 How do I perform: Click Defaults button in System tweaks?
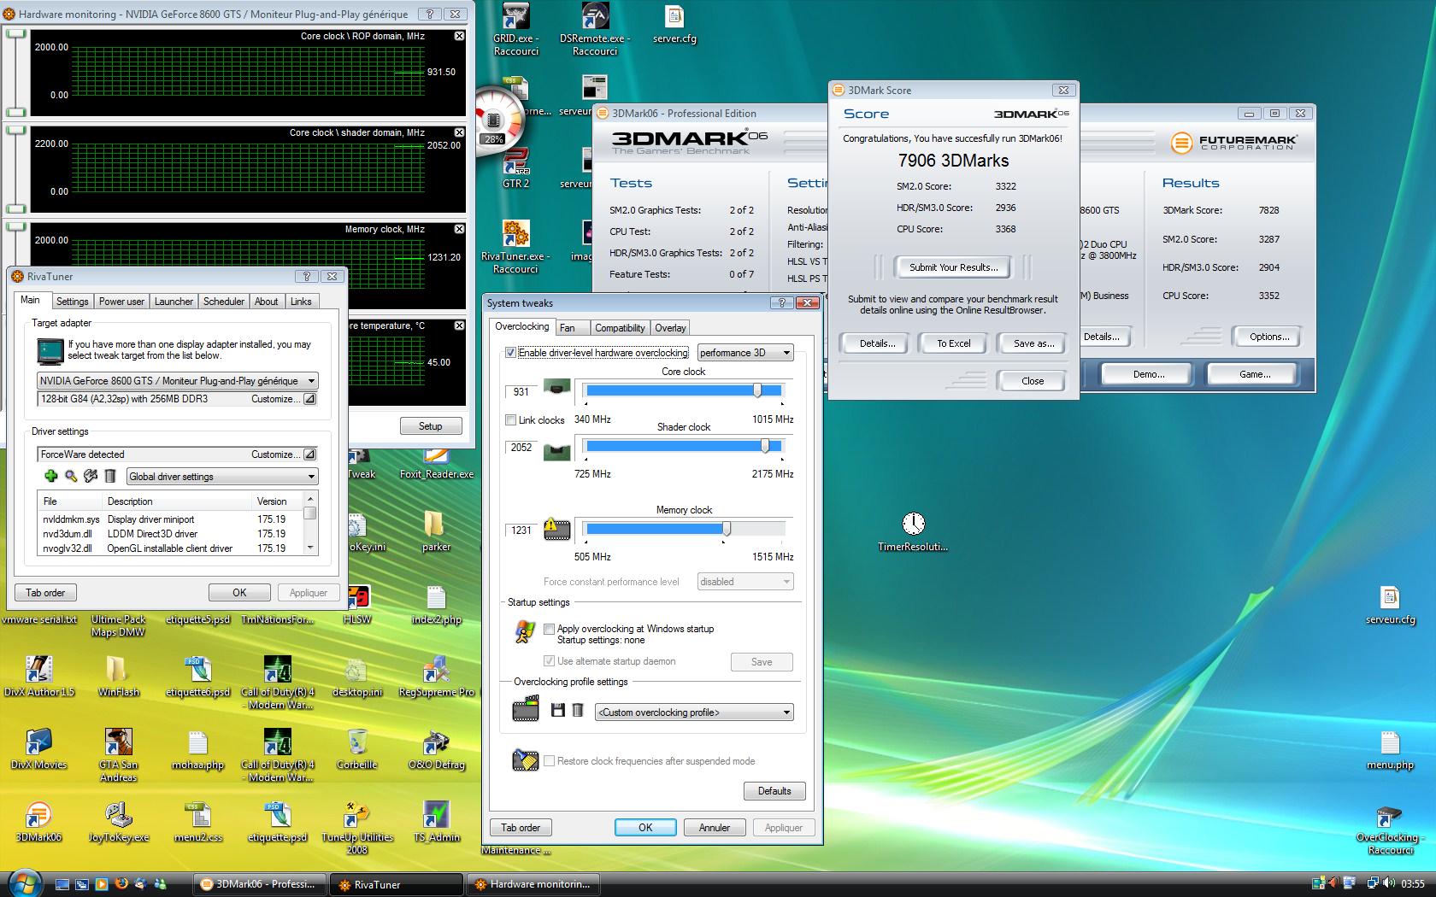point(774,791)
